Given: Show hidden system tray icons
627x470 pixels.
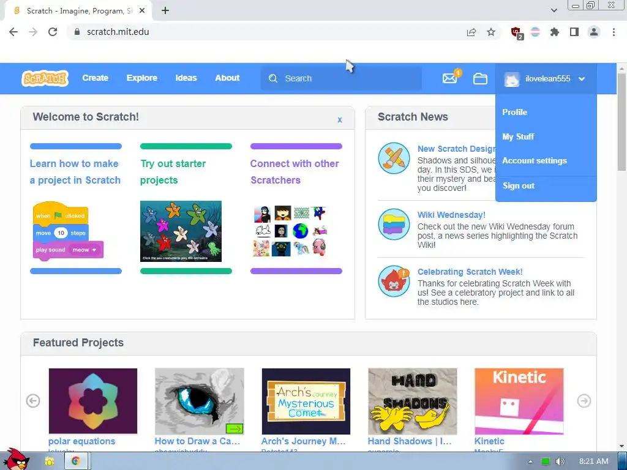Looking at the screenshot, I should [x=531, y=461].
